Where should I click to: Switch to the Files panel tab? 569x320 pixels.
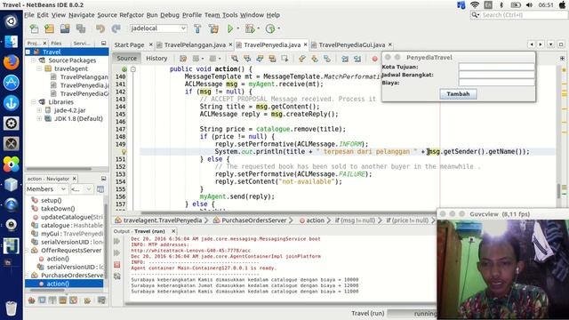56,44
